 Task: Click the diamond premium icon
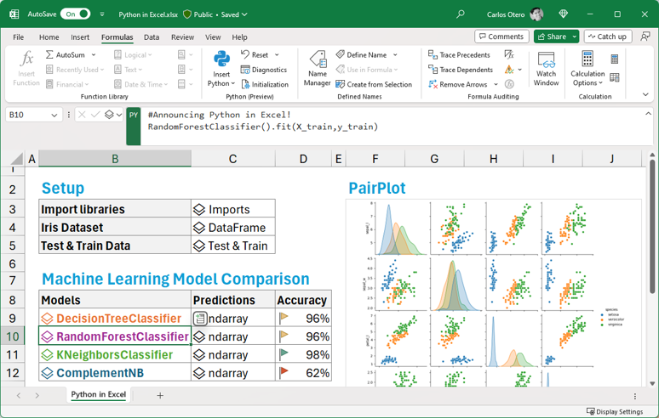(x=563, y=14)
